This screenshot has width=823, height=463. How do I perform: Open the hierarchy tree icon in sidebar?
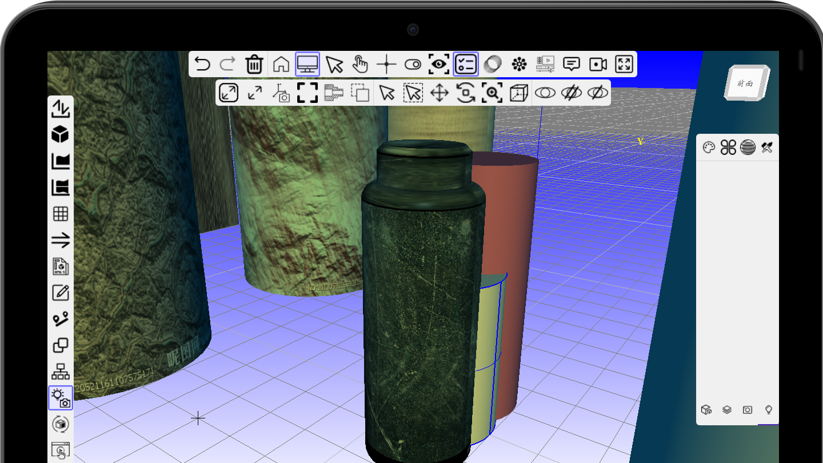coord(61,372)
